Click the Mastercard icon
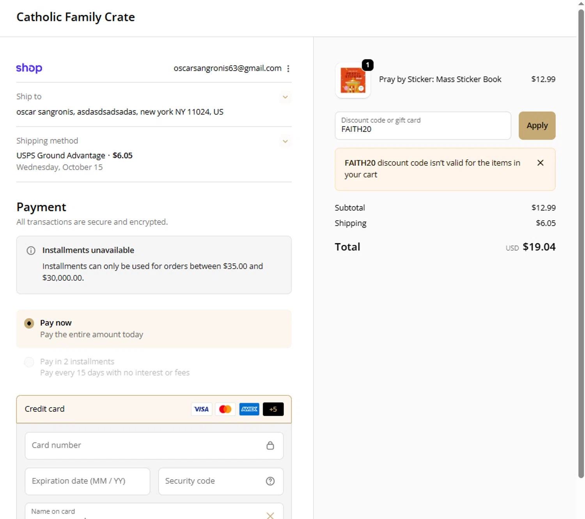The height and width of the screenshot is (519, 585). coord(225,409)
